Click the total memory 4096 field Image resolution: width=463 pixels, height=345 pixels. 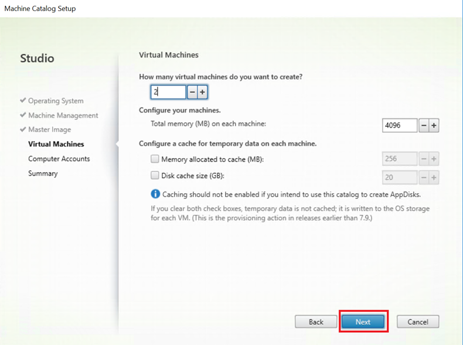[x=400, y=125]
